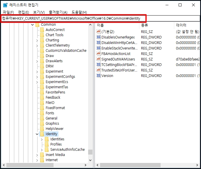Expand the Experiment key
The width and height of the screenshot is (201, 169).
click(37, 72)
